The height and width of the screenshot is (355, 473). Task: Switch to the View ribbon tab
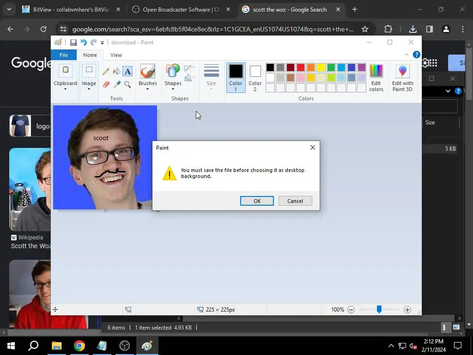[116, 55]
